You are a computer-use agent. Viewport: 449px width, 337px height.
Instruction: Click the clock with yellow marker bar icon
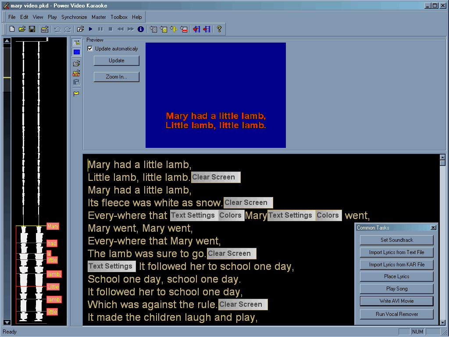pos(174,29)
